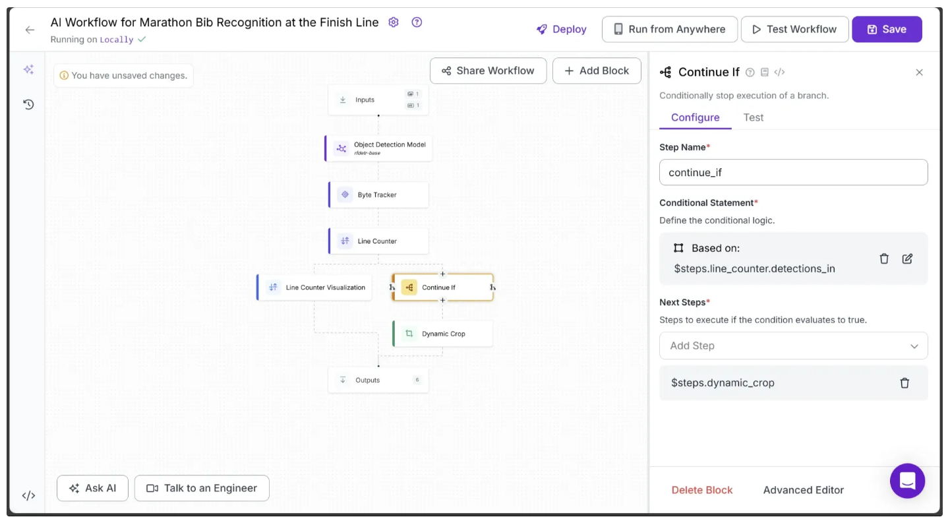Click plus connector above Continue If node

[x=442, y=274]
